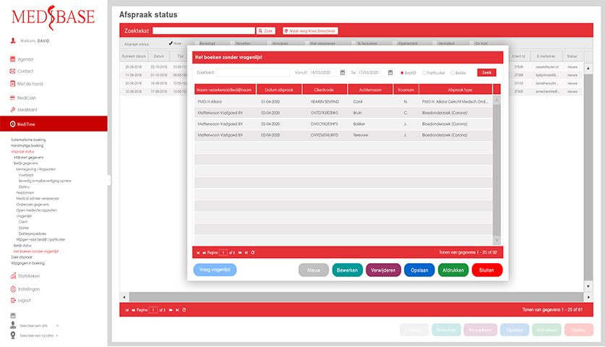Open the MediMaint wrench icon
605x347 pixels.
(12, 110)
